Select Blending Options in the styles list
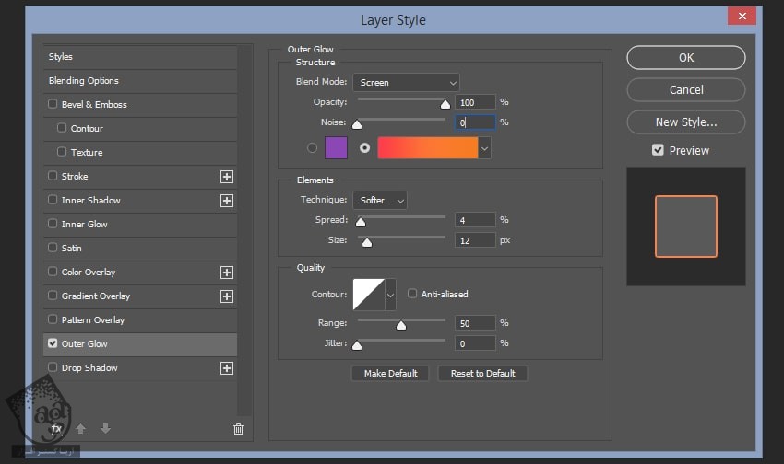Screen dimensions: 784x464 click(84, 81)
